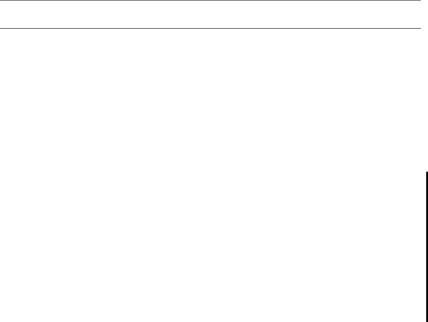Click the empty band between the two horizontal lines

point(210,14)
